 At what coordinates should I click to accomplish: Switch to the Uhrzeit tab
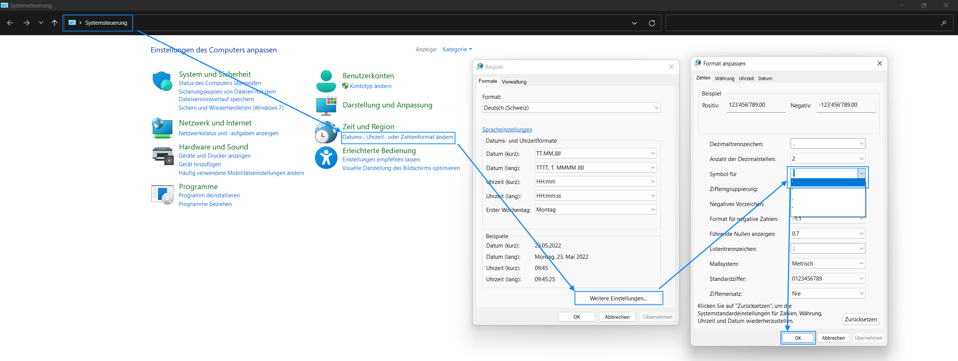point(746,78)
